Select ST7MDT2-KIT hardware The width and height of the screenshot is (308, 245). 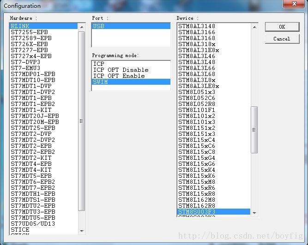coord(43,158)
